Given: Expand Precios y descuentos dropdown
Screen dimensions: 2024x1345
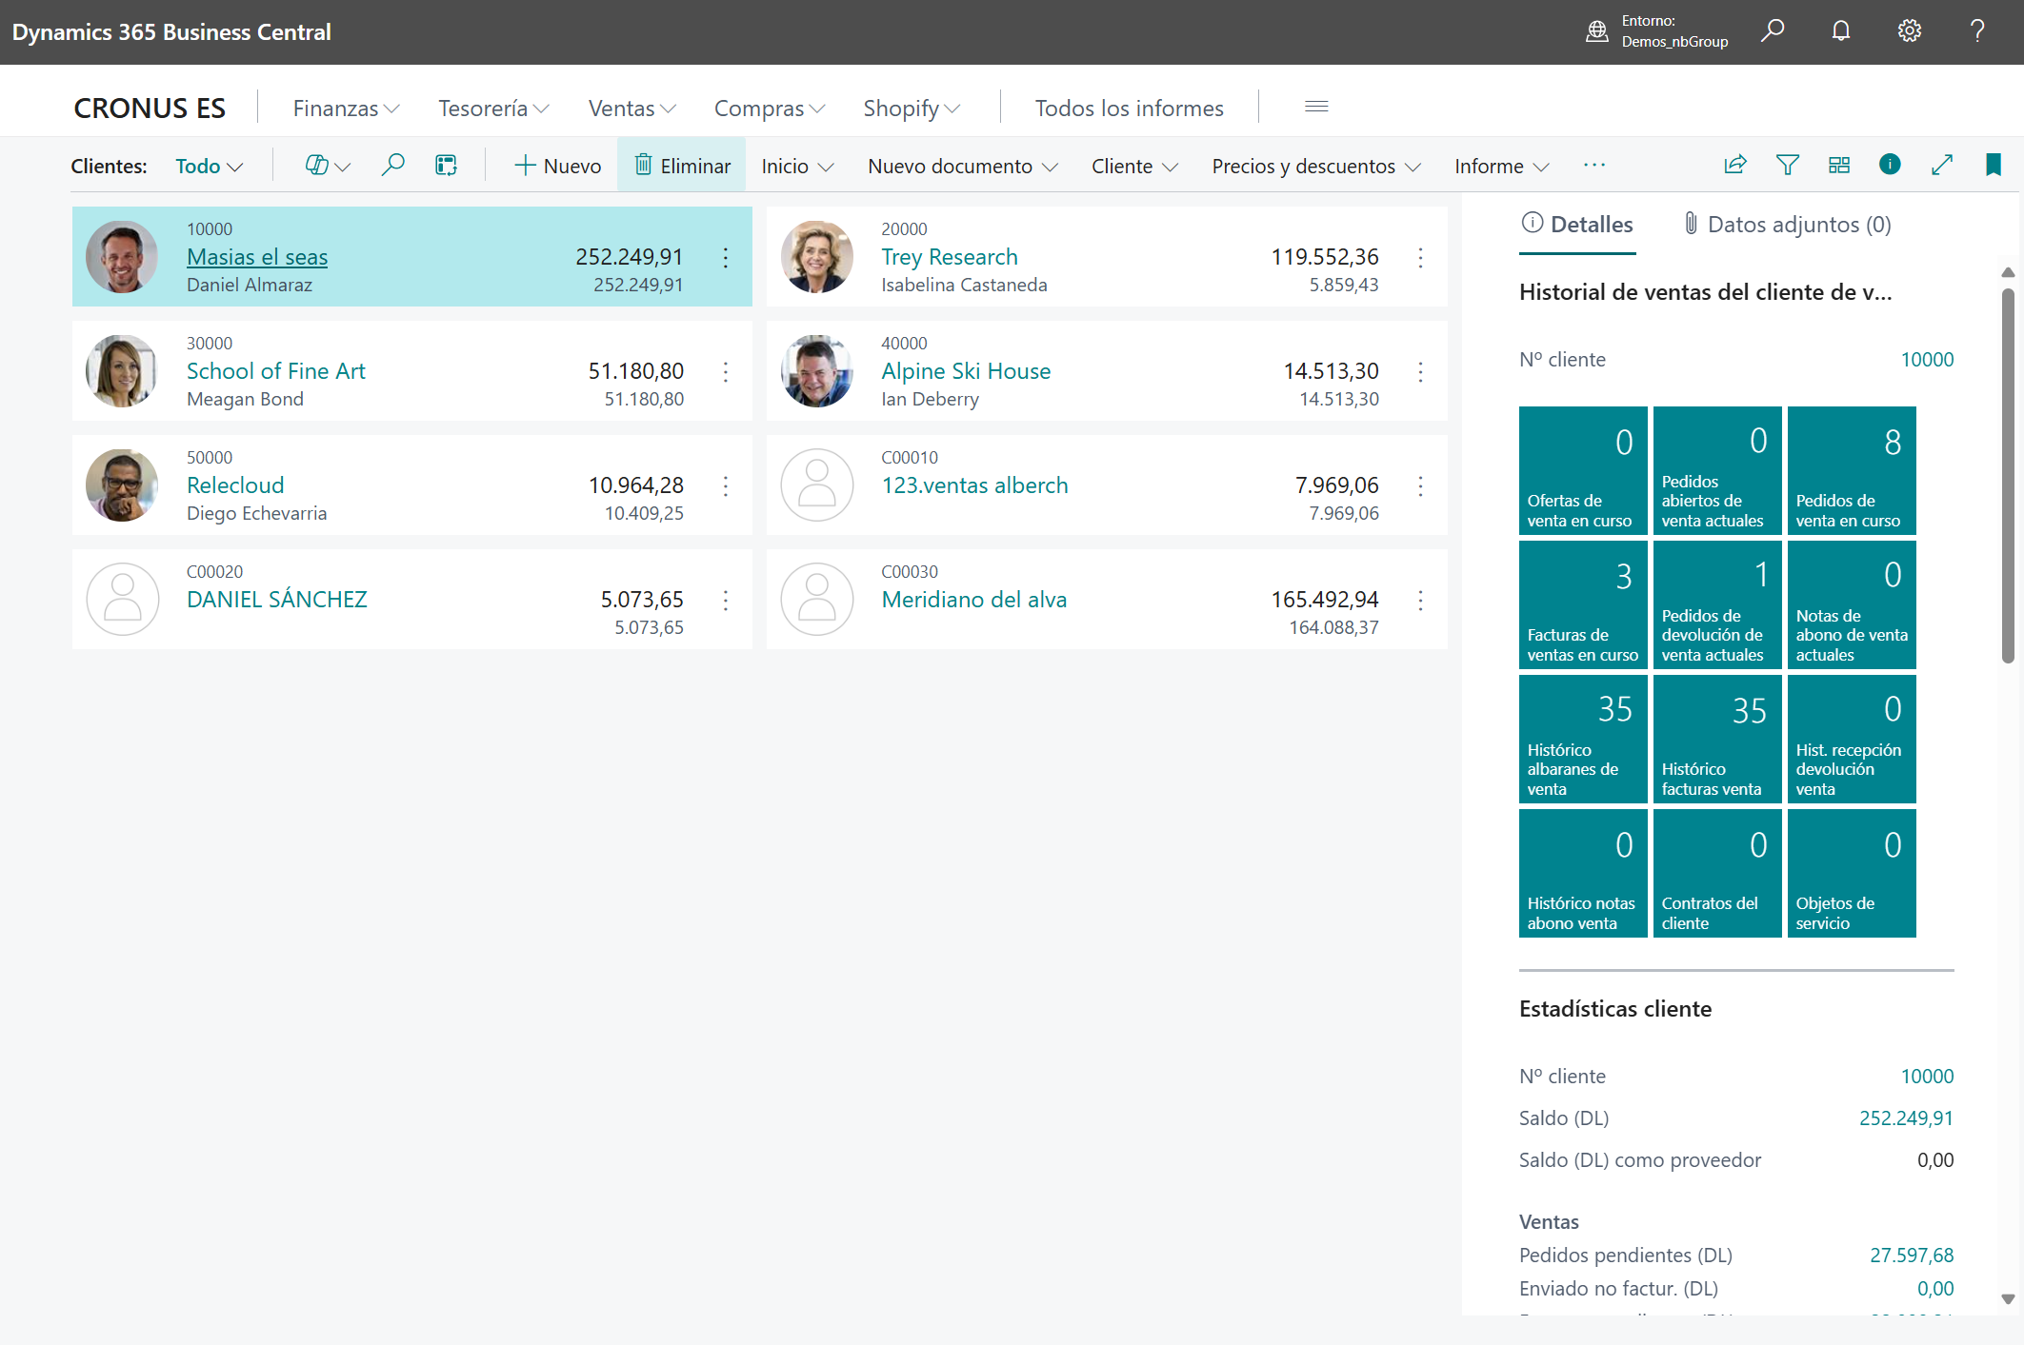Looking at the screenshot, I should [1316, 166].
